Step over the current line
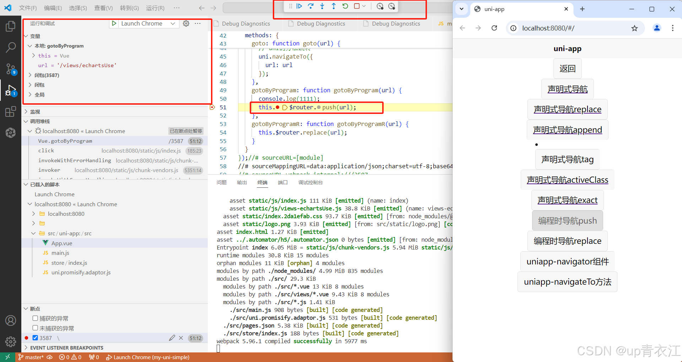The width and height of the screenshot is (682, 362). [x=311, y=6]
